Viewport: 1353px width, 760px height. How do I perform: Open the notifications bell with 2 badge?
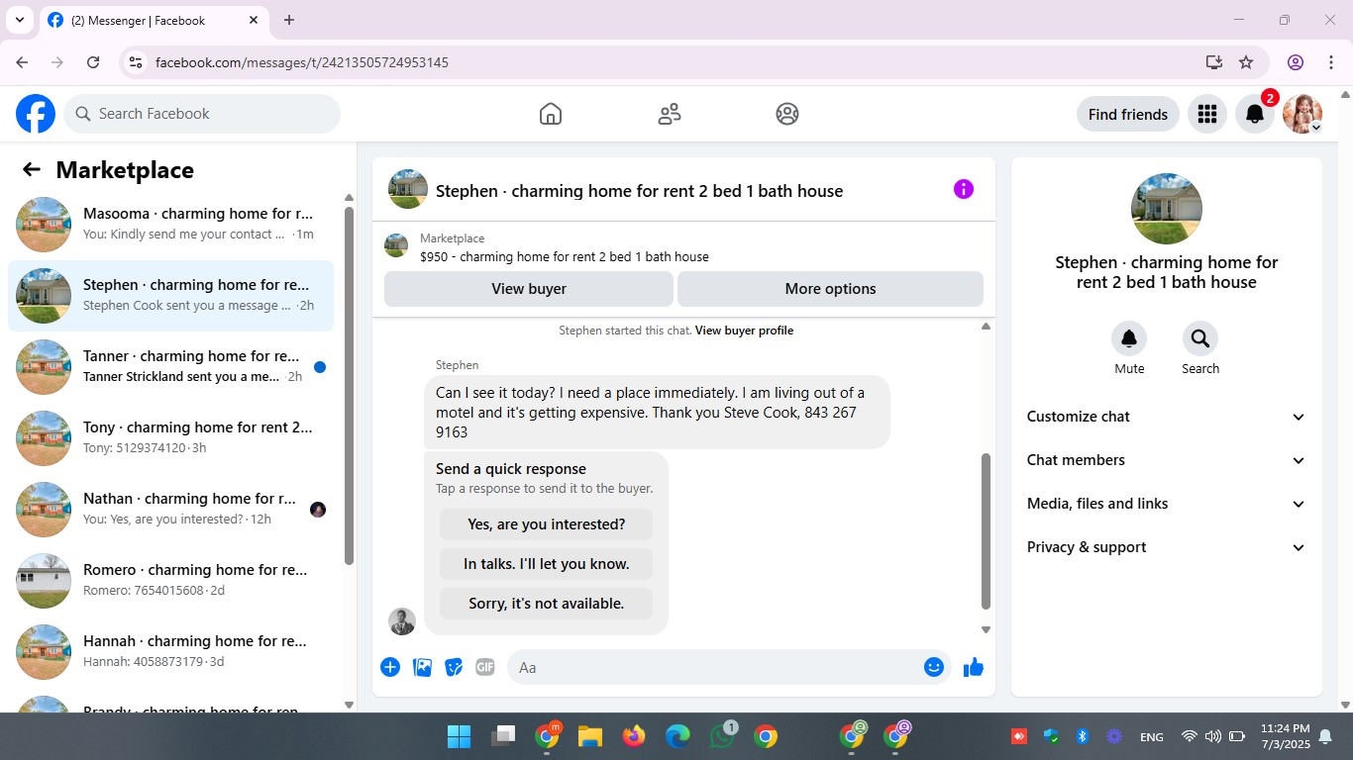(1255, 114)
